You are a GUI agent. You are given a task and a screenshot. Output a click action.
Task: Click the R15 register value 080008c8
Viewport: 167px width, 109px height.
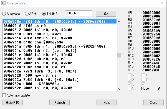151,66
